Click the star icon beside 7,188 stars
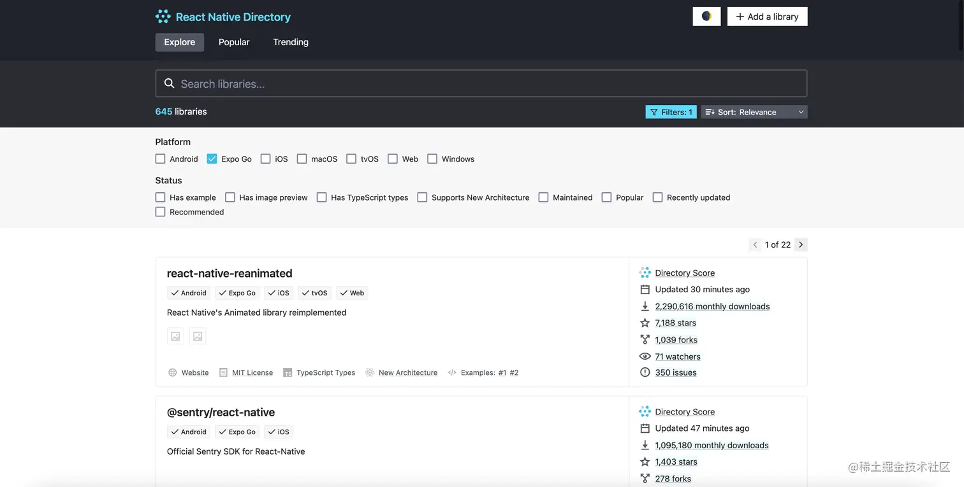964x487 pixels. point(645,323)
